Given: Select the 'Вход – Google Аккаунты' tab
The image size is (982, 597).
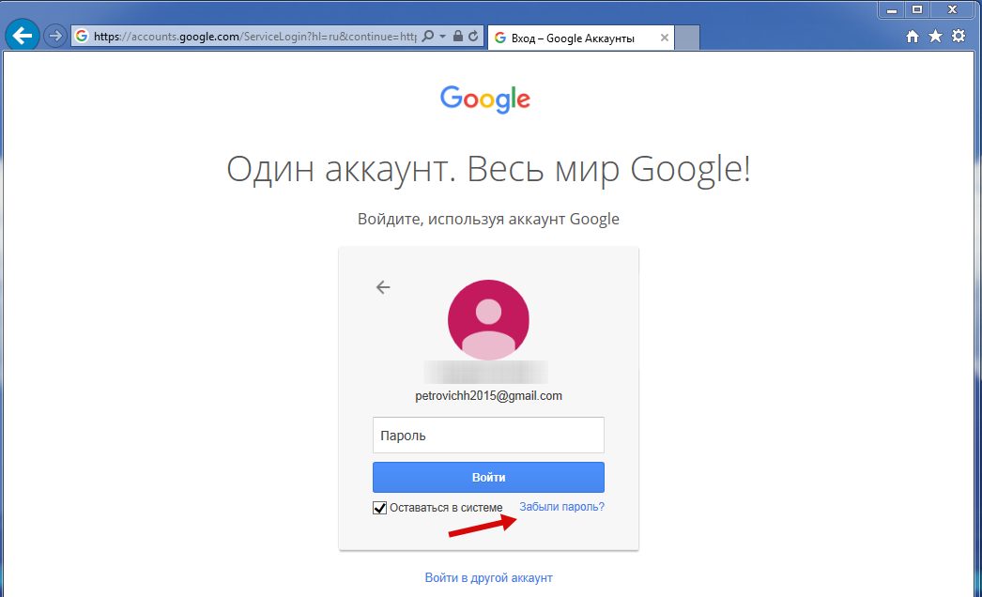Looking at the screenshot, I should click(573, 38).
